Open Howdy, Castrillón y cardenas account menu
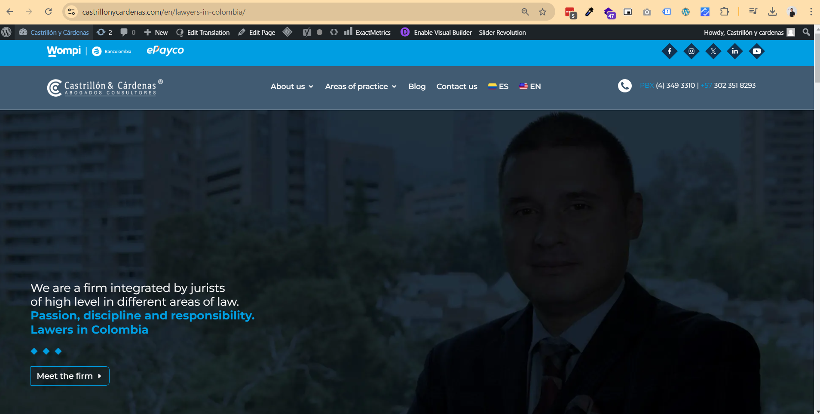 (749, 32)
